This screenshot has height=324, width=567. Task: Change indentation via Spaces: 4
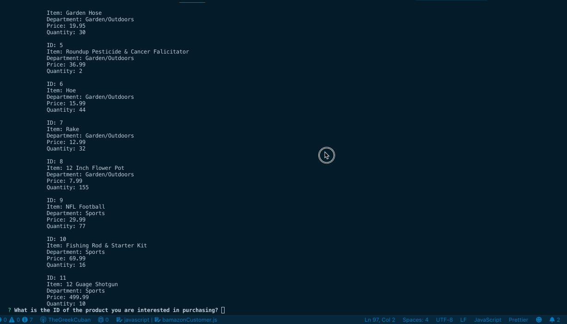point(415,320)
